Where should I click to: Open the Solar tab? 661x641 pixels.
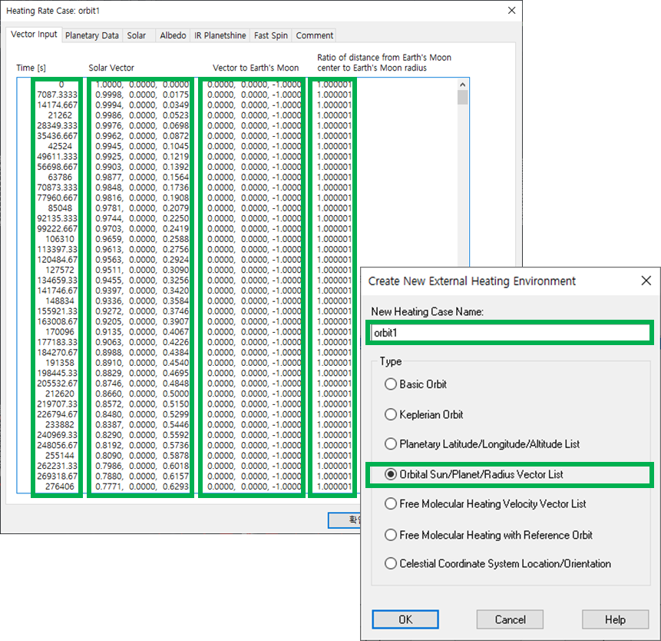point(137,35)
